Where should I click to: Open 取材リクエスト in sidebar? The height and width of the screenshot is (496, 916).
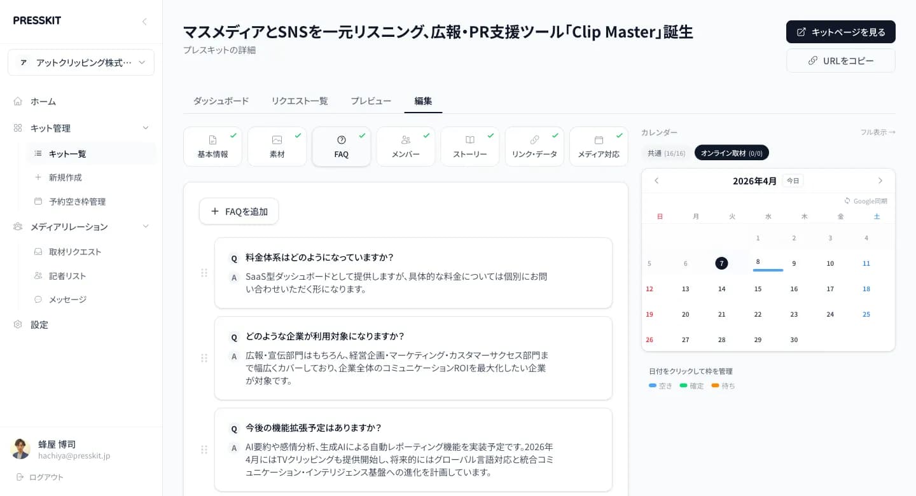(91, 252)
